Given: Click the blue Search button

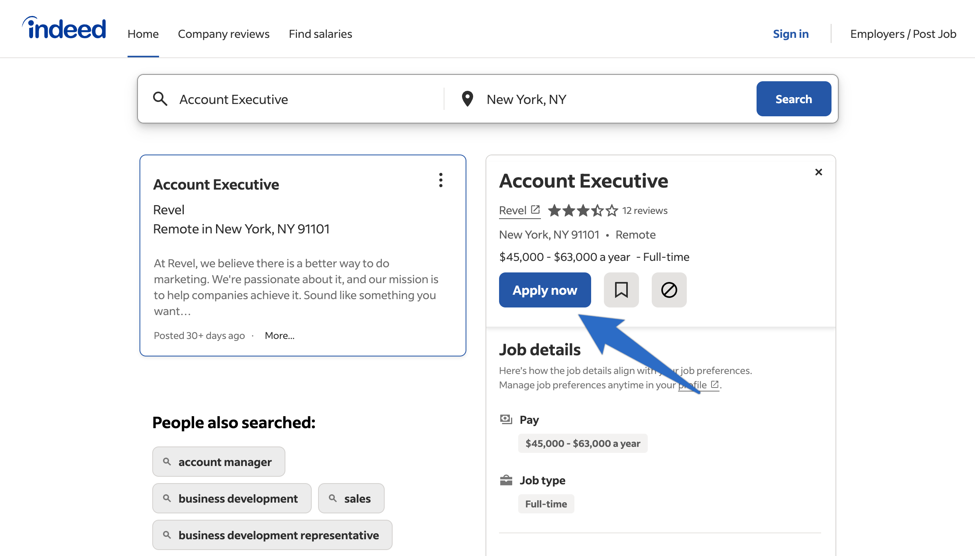Looking at the screenshot, I should (794, 99).
